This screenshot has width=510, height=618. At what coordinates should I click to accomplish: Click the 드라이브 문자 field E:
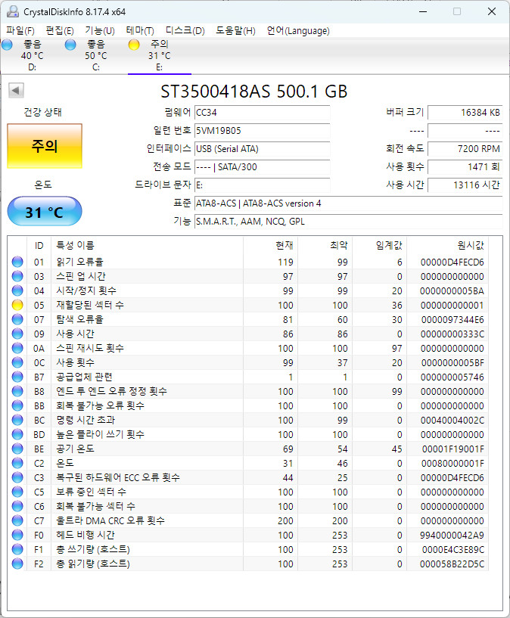point(262,185)
